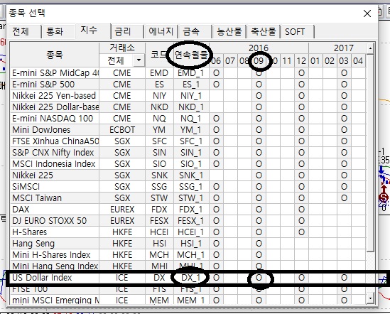Click the 연속월물 column header

click(191, 55)
